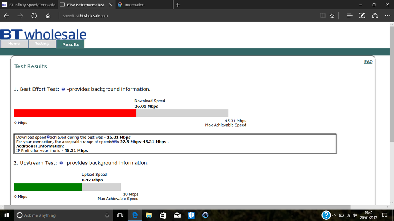Click Download speed help icon

(x=48, y=137)
